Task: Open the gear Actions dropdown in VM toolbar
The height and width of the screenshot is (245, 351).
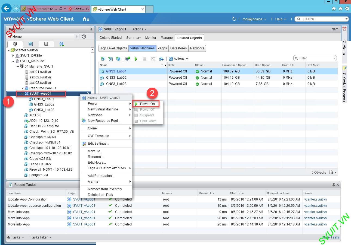Action: tap(178, 59)
